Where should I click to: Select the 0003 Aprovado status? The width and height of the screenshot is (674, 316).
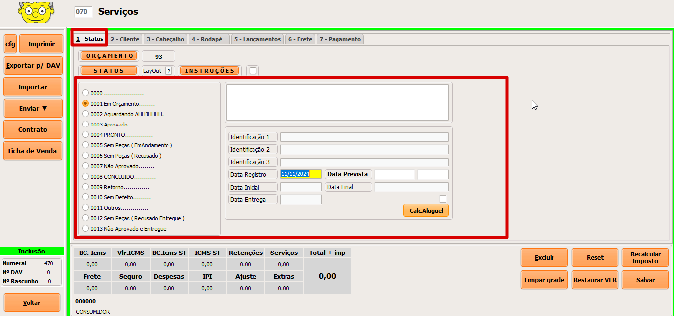(x=85, y=125)
